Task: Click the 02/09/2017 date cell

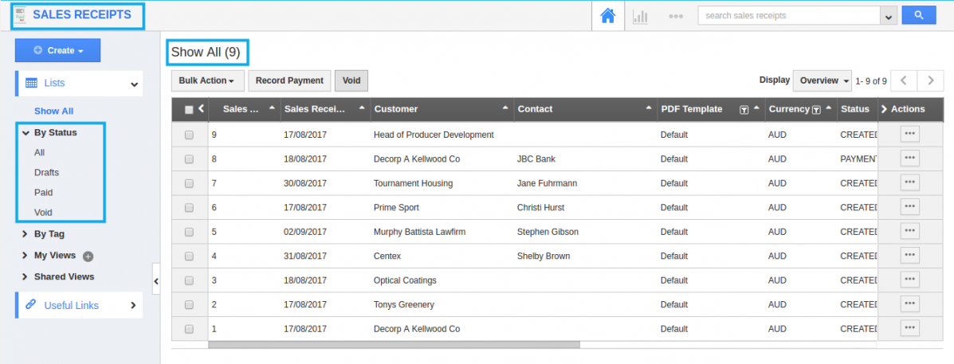Action: (x=305, y=232)
